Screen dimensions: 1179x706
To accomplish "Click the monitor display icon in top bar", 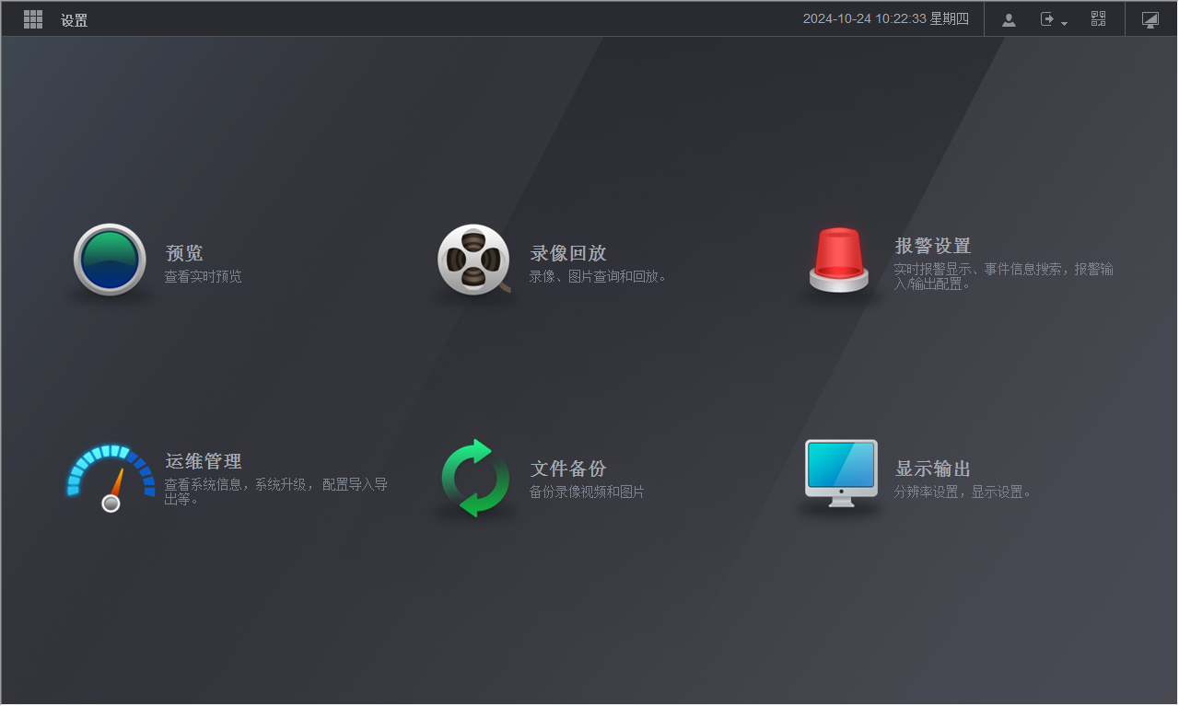I will click(1150, 19).
